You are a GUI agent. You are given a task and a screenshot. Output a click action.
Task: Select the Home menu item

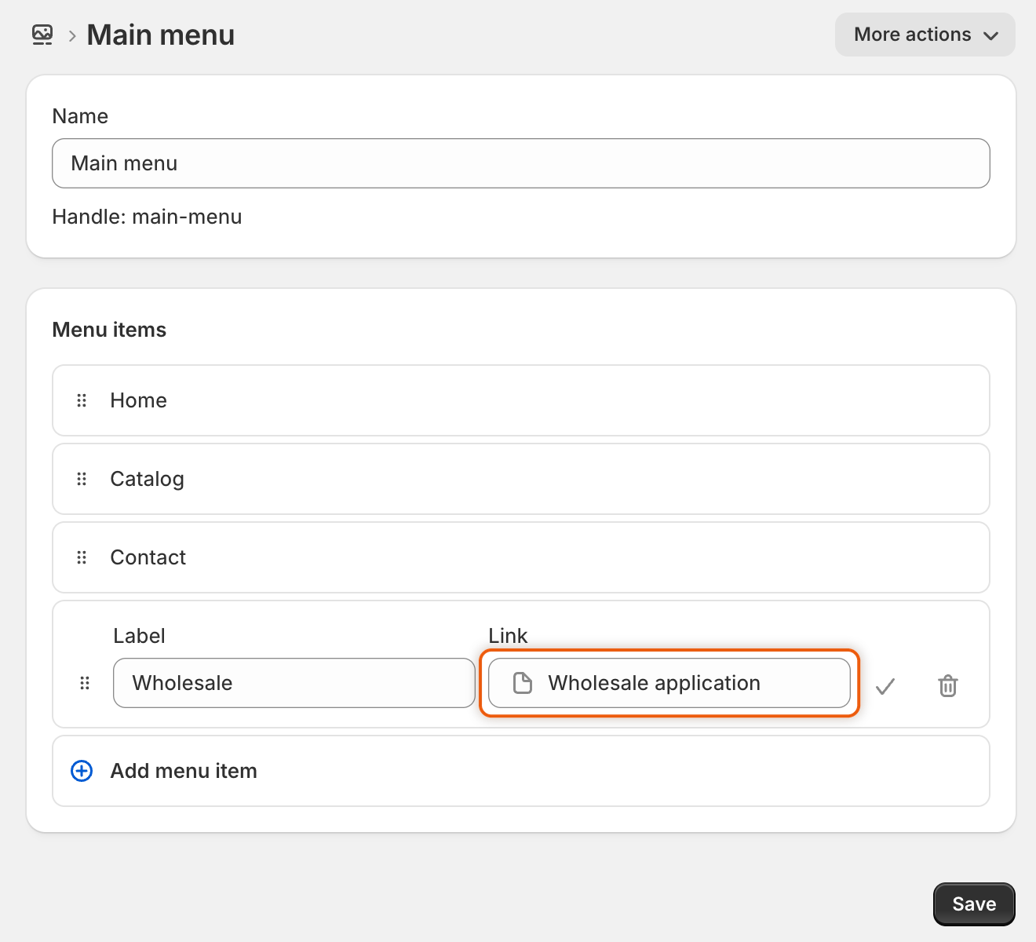521,400
